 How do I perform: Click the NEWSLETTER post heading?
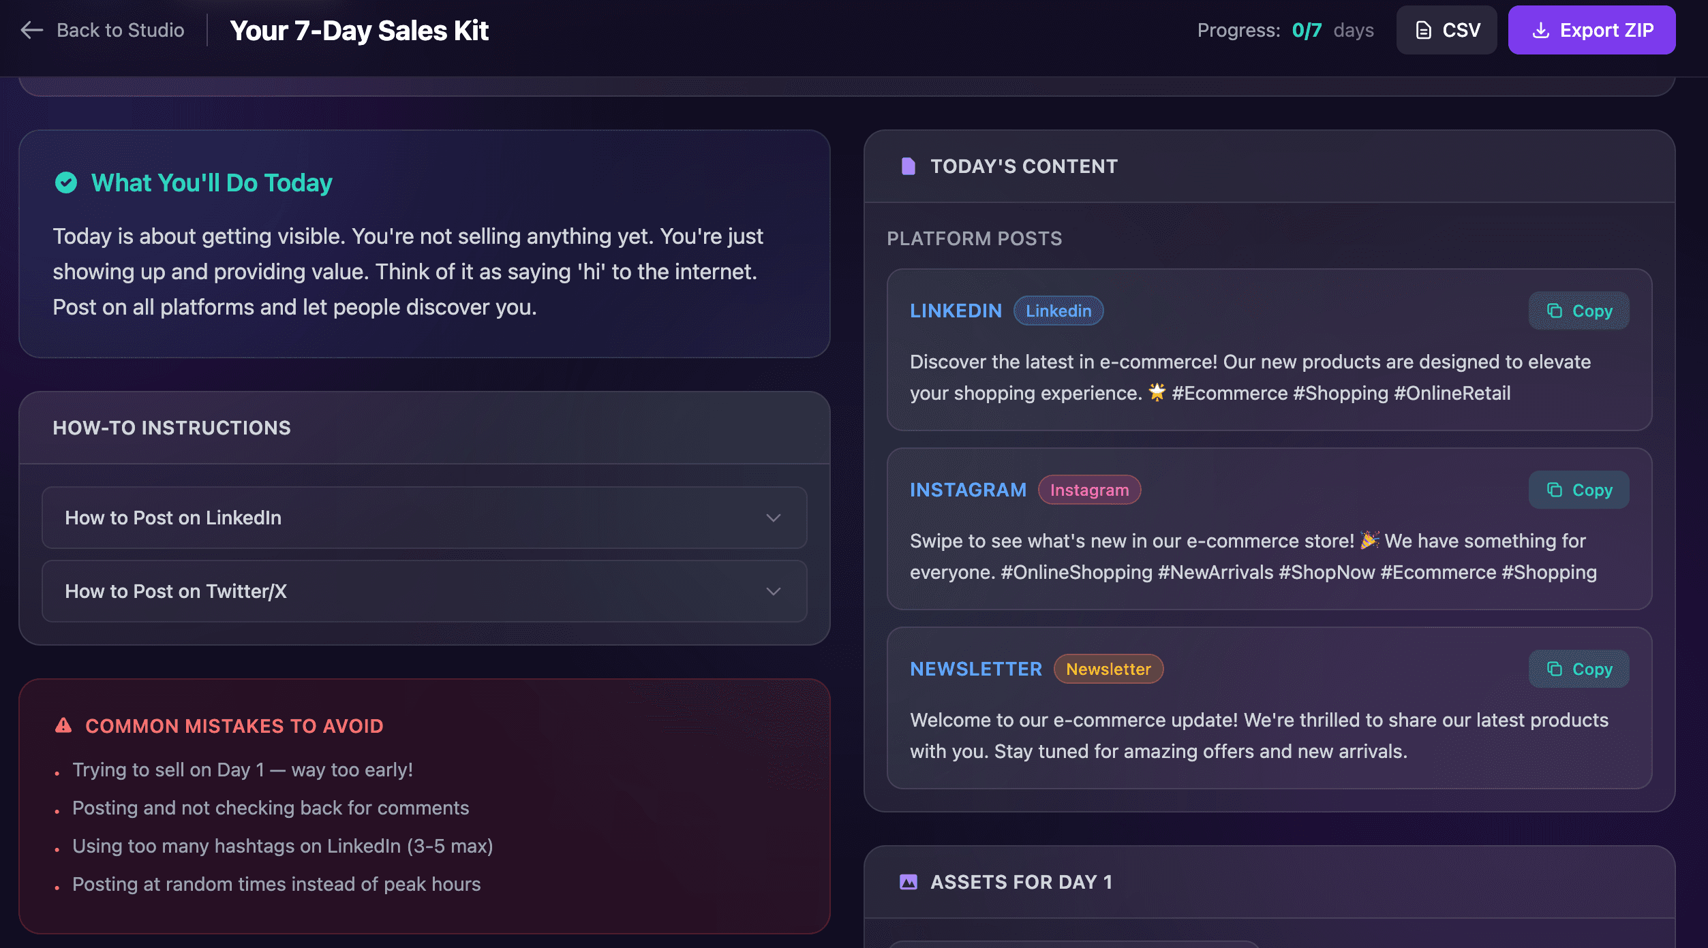click(x=976, y=669)
